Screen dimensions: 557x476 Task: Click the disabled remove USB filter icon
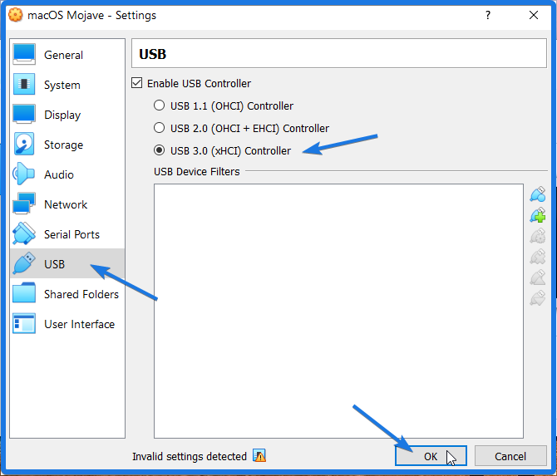537,257
